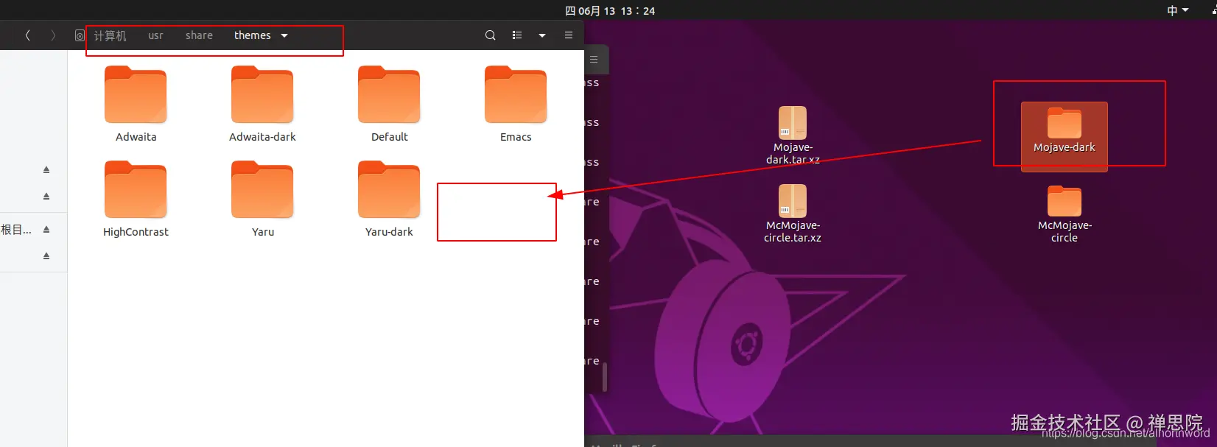This screenshot has height=447, width=1217.
Task: Open the terminal window hamburger menu
Action: coord(594,60)
